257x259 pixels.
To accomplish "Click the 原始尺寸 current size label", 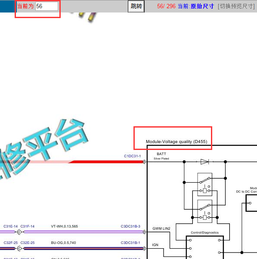I will click(x=202, y=6).
